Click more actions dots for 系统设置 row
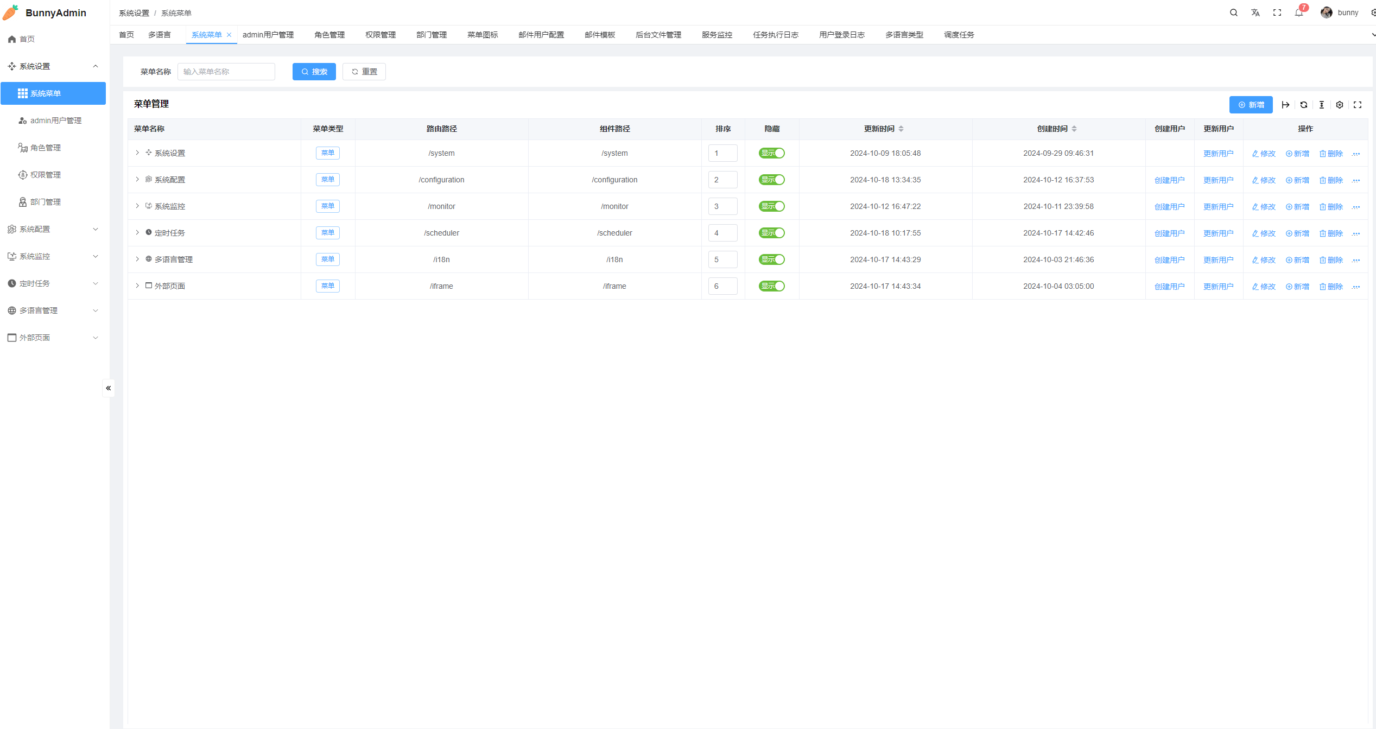The width and height of the screenshot is (1376, 729). pos(1356,154)
